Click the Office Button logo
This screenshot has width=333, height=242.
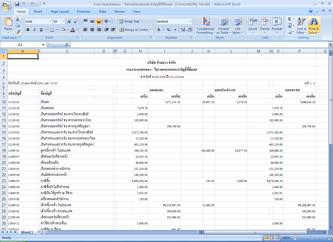pyautogui.click(x=6, y=6)
